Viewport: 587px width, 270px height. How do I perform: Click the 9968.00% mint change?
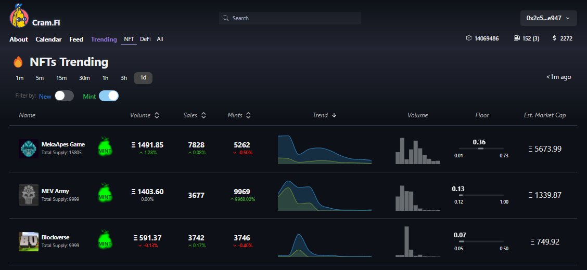[243, 199]
